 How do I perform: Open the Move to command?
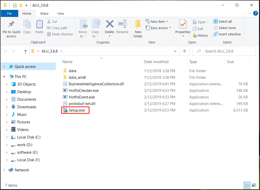tap(83, 29)
